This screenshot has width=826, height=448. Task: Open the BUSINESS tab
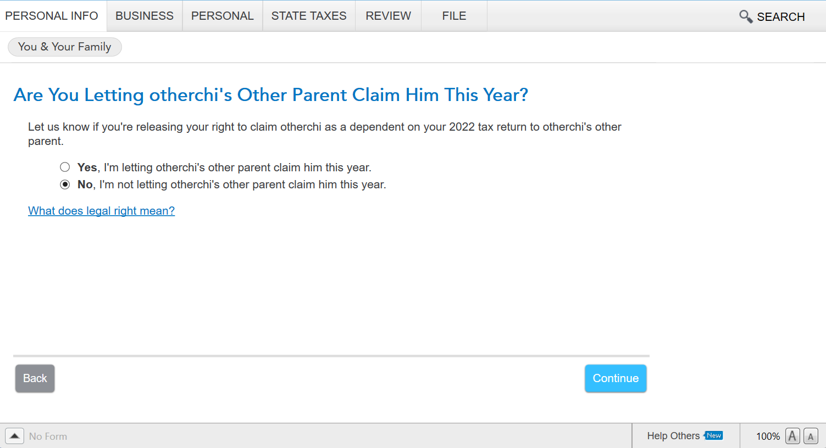click(145, 16)
